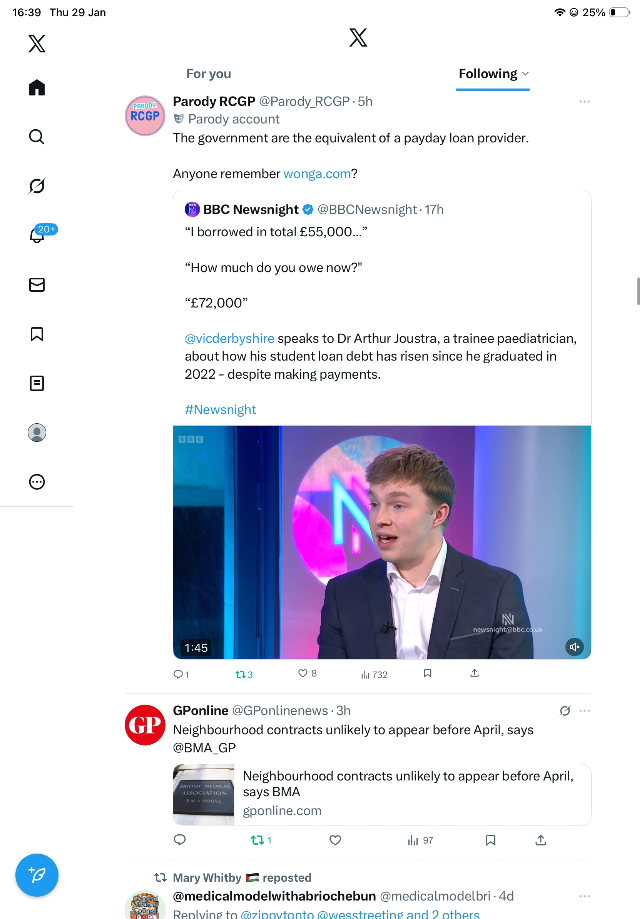
Task: Bookmark the GPonline post
Action: pos(490,840)
